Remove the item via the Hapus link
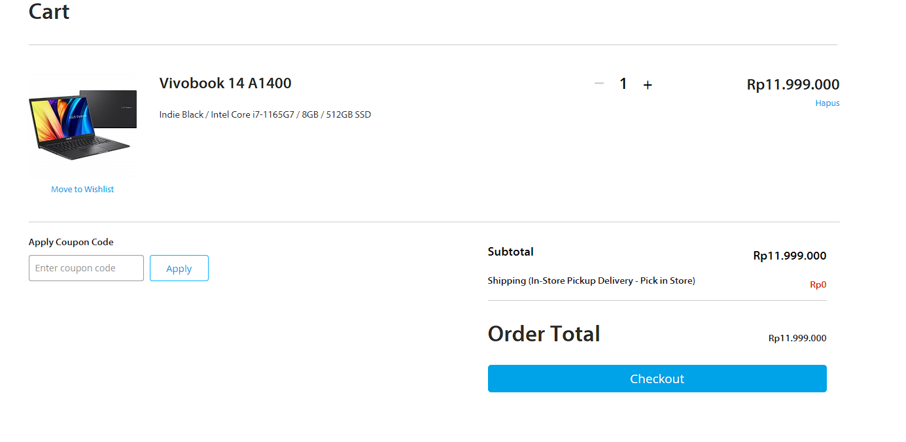 [x=827, y=103]
